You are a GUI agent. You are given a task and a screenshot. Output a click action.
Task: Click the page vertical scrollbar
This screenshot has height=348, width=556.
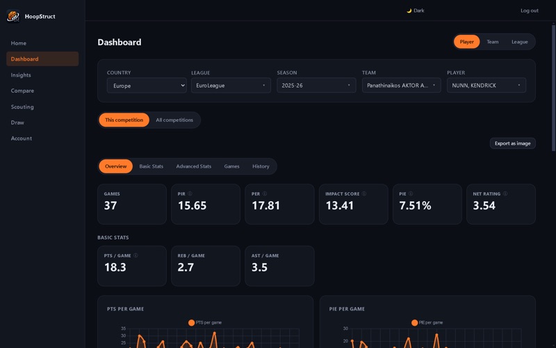tap(553, 87)
